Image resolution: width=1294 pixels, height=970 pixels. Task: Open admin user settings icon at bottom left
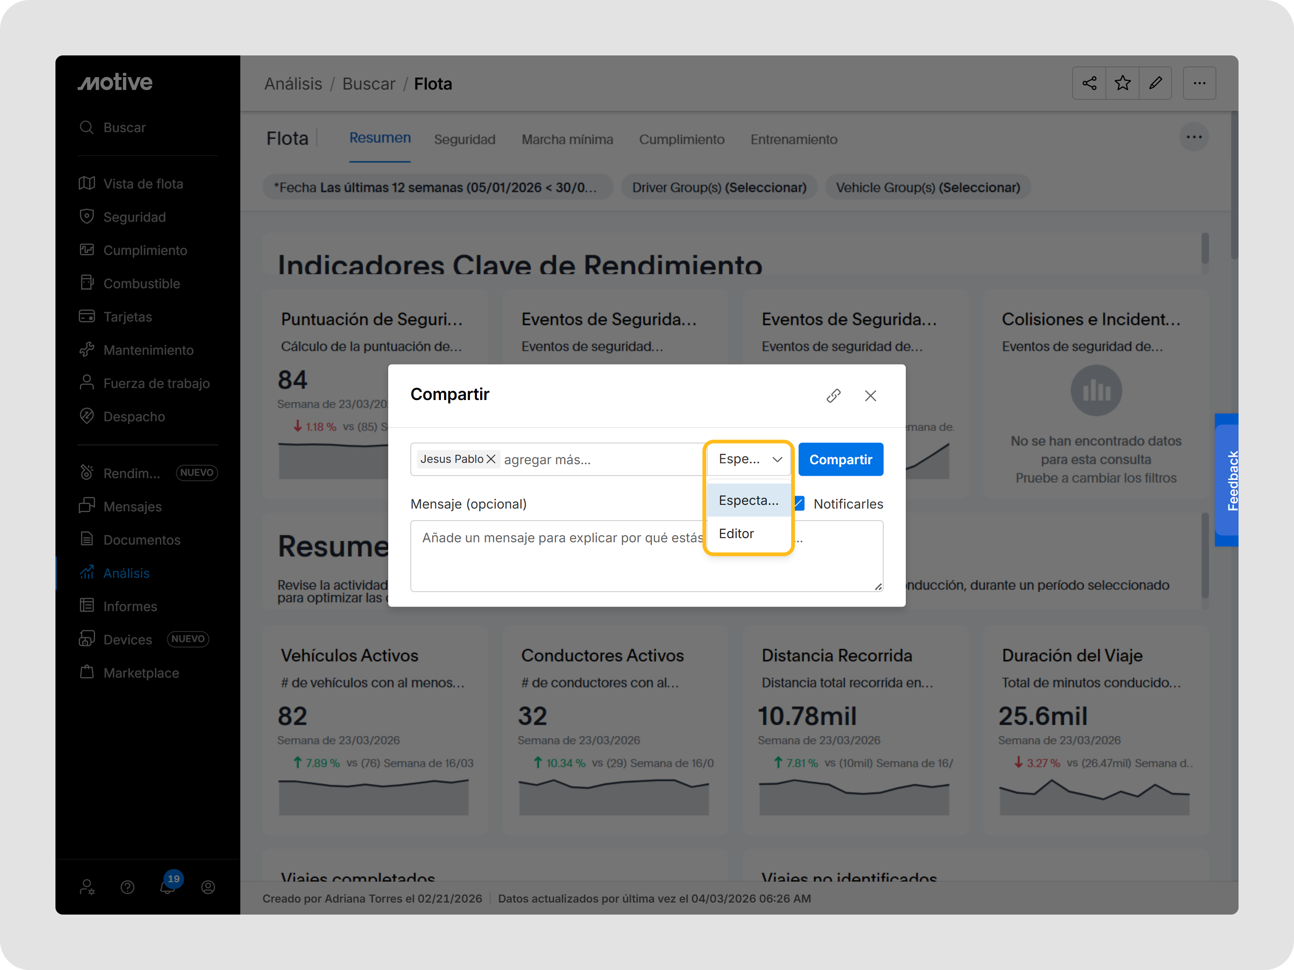[x=87, y=887]
